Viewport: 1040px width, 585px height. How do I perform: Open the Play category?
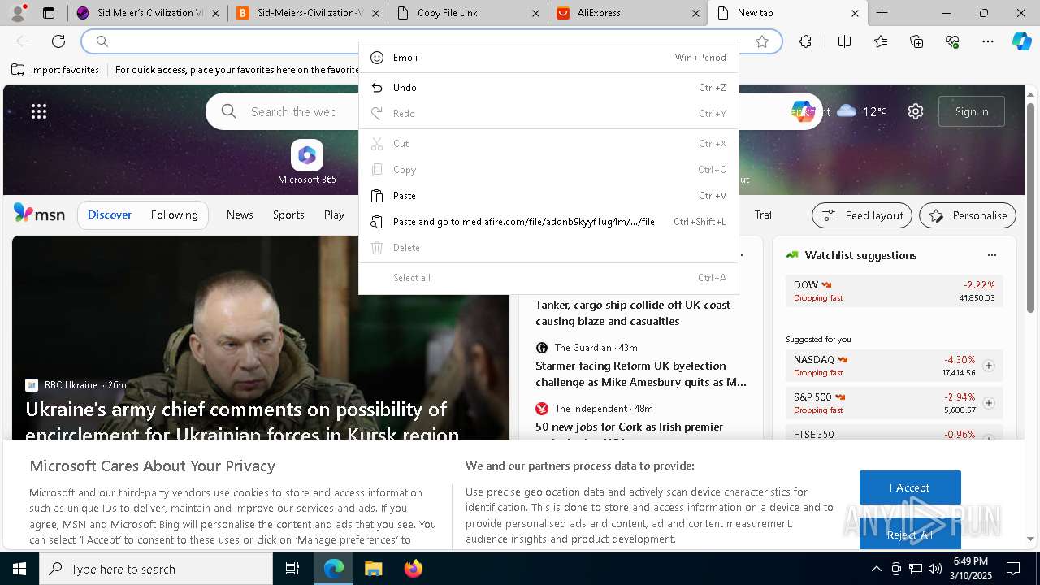[x=334, y=214]
